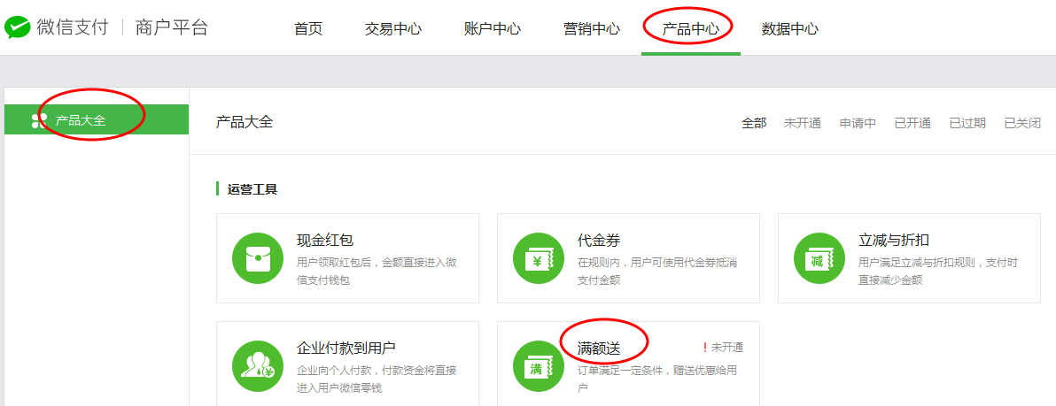Click the 产品大全 page heading
The image size is (1056, 406).
click(x=245, y=122)
